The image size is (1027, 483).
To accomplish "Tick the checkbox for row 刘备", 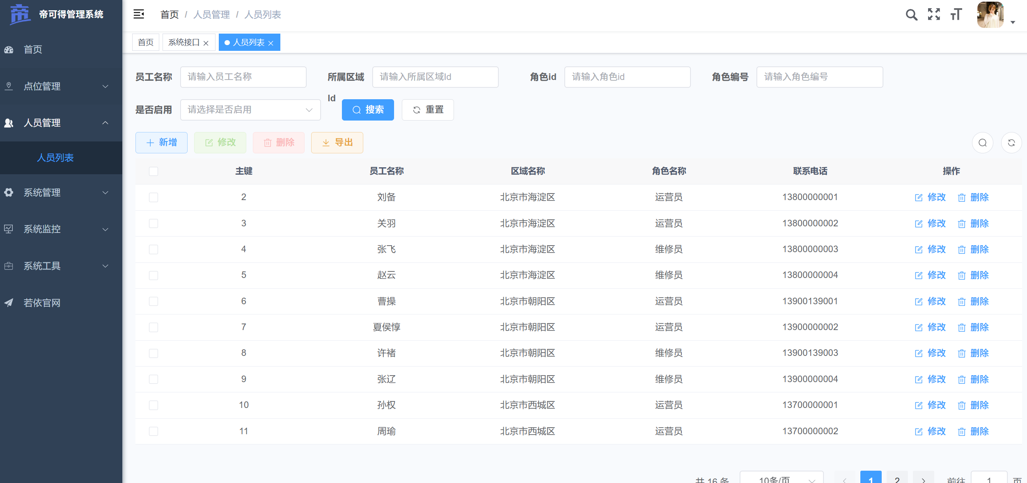I will [154, 197].
